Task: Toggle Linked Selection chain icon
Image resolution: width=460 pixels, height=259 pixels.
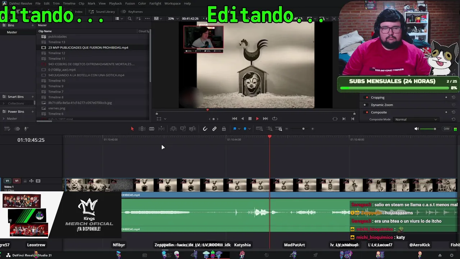Action: [215, 129]
